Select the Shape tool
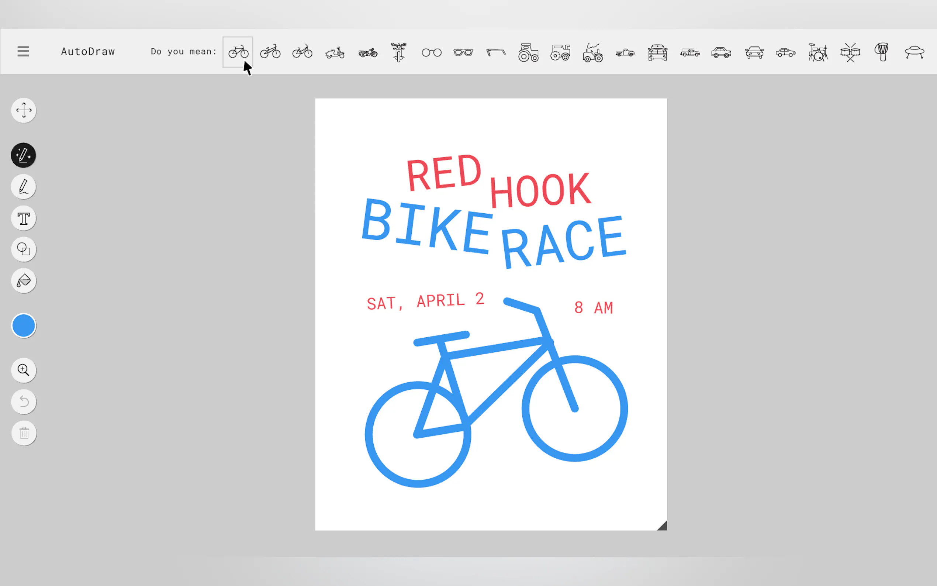 point(24,249)
